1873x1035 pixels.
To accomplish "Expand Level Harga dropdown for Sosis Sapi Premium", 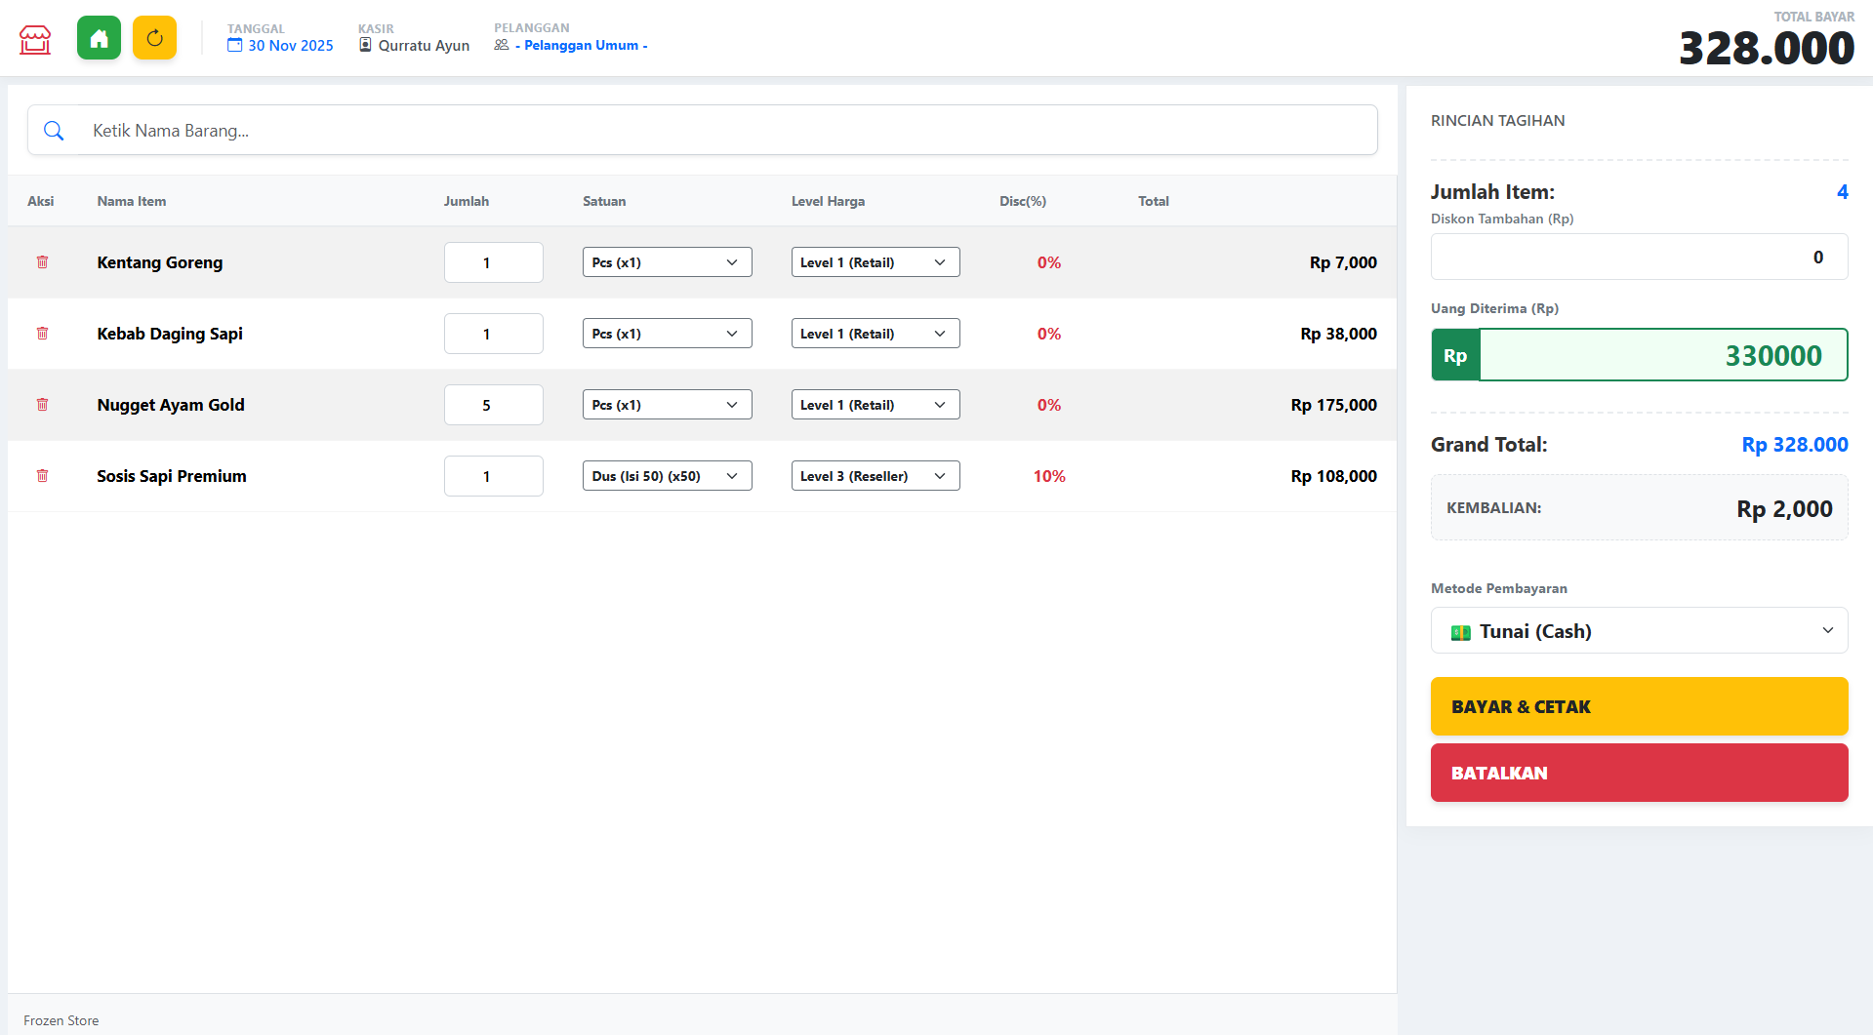I will 875,476.
